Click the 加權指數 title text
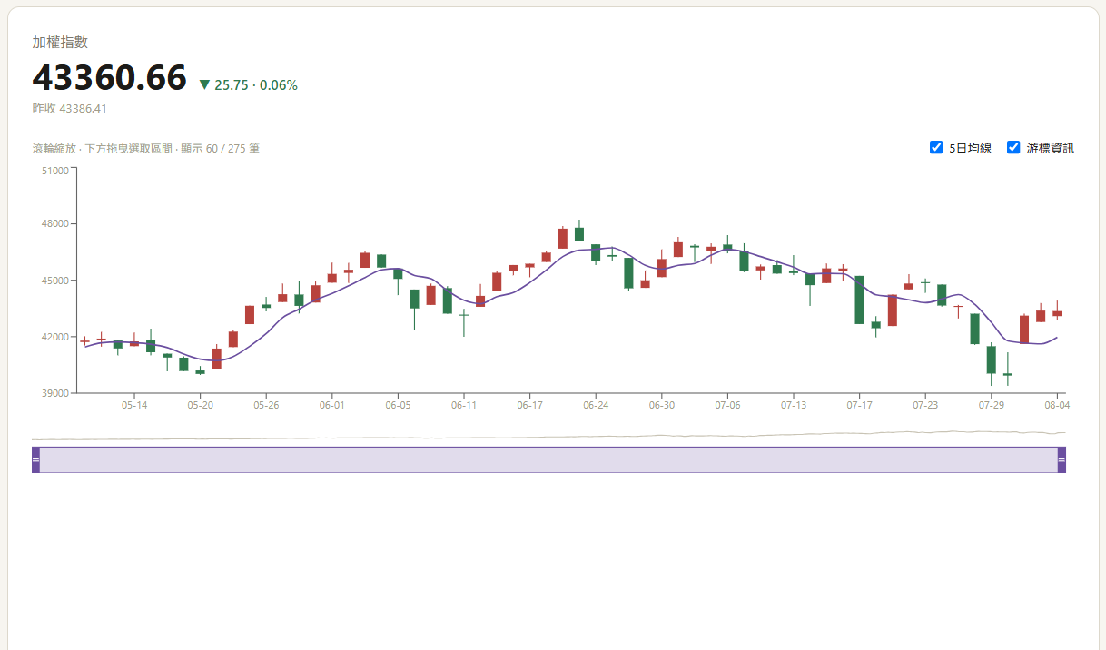1106x650 pixels. [60, 42]
